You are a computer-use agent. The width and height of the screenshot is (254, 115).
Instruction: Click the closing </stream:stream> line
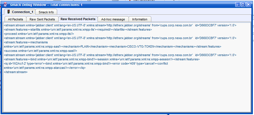pyautogui.click(x=16, y=72)
